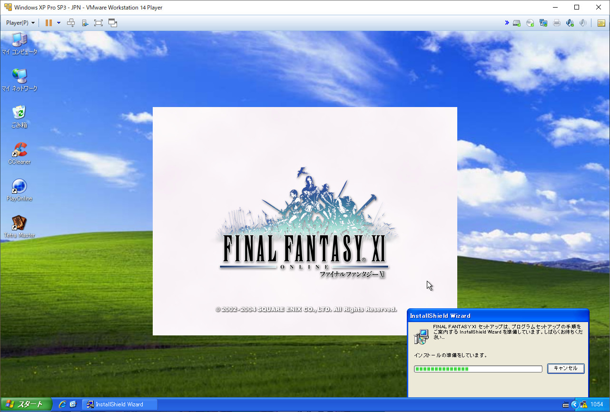This screenshot has height=412, width=610.
Task: Click the InstallShield Wizard title bar
Action: click(498, 315)
